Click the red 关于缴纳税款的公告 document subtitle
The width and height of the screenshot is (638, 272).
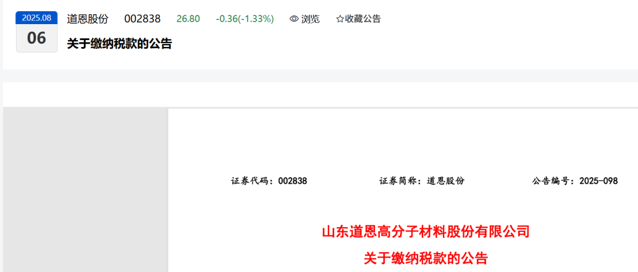click(x=425, y=258)
